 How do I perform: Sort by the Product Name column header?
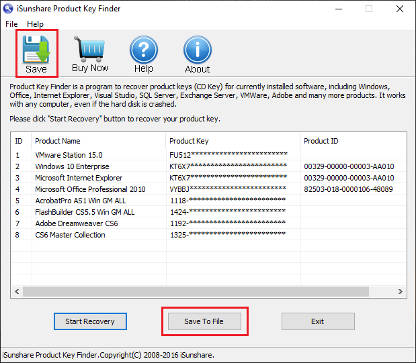click(x=99, y=141)
